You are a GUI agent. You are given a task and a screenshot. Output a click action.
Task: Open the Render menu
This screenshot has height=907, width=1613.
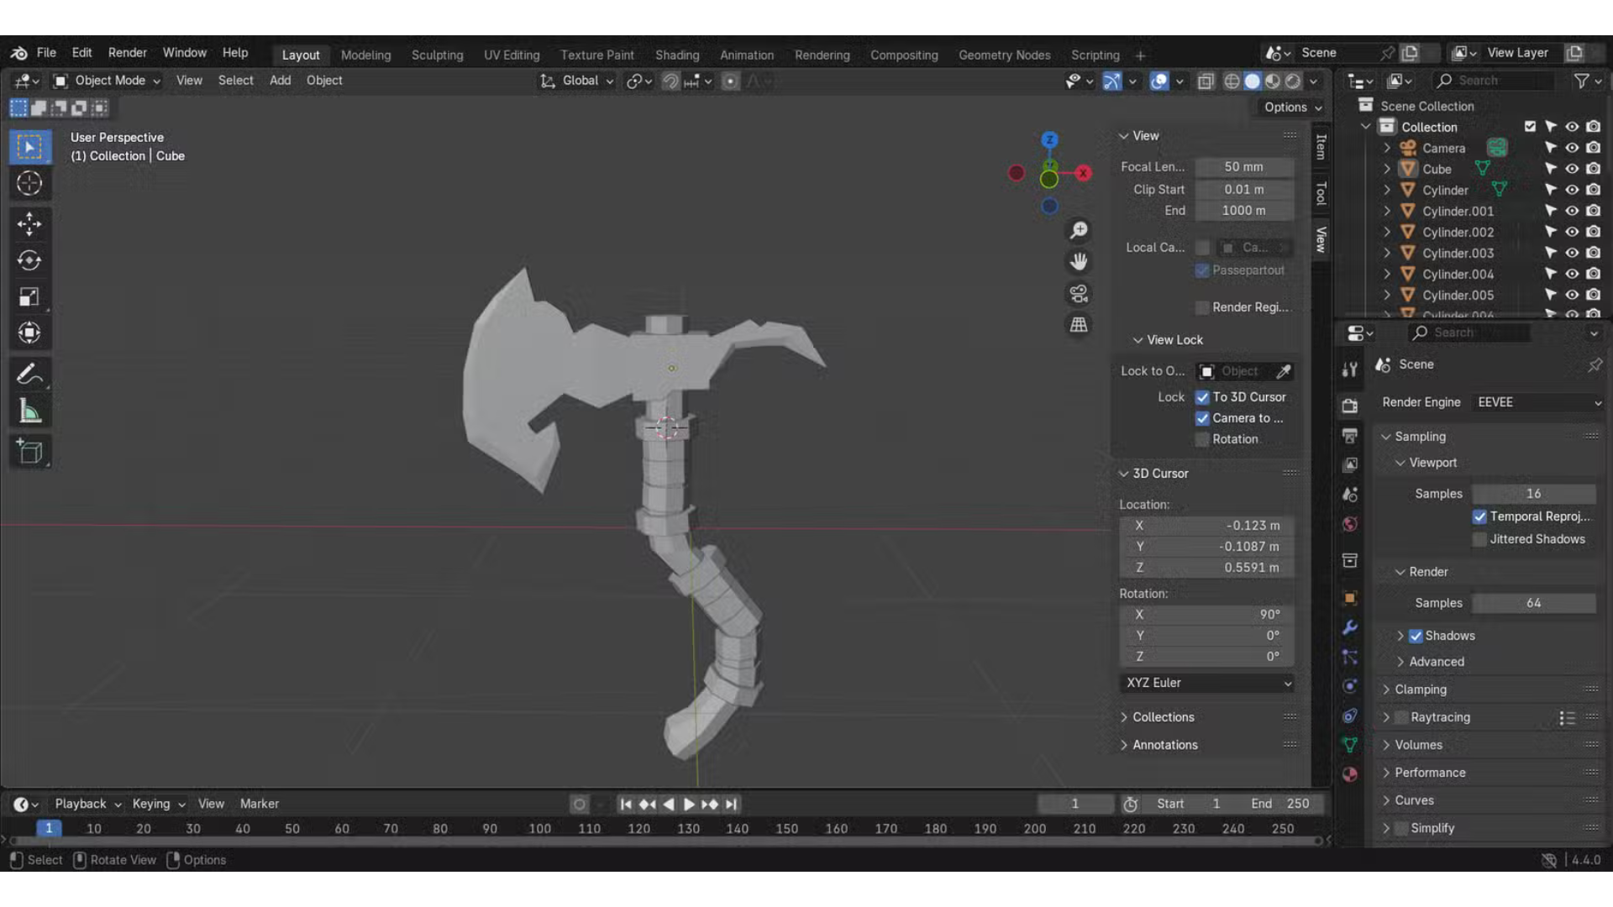(x=128, y=53)
